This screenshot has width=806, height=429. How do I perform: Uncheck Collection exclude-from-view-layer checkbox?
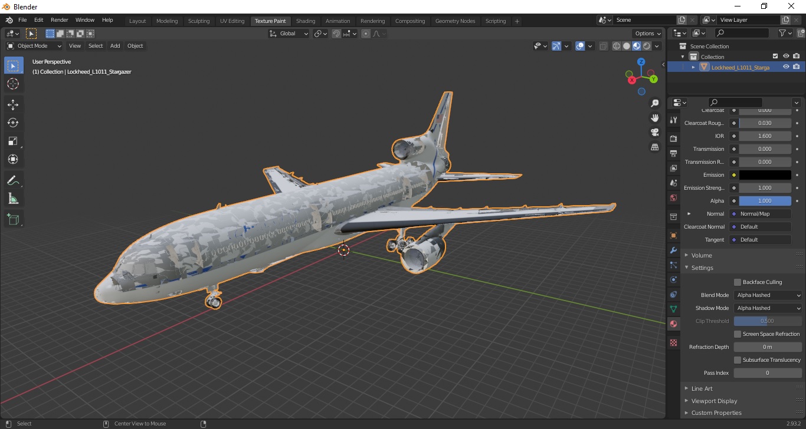[x=775, y=57]
